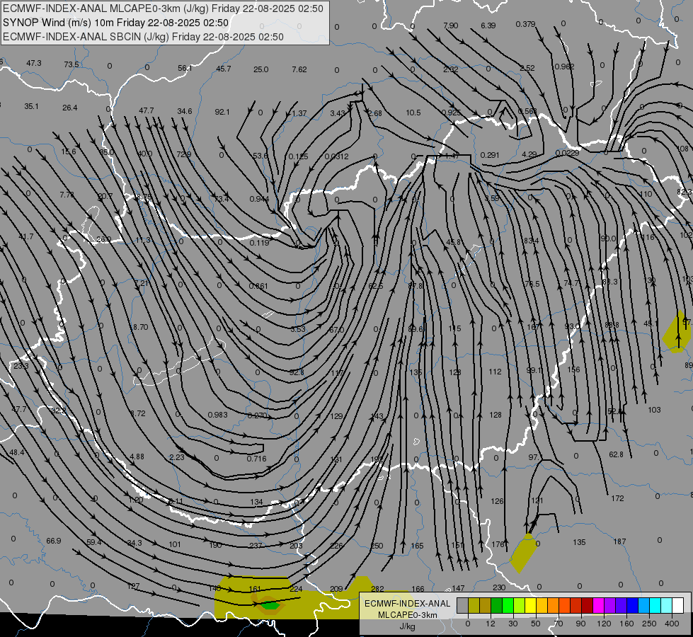Click the map value '172'
Viewport: 693px width, 637px height.
pos(617,498)
